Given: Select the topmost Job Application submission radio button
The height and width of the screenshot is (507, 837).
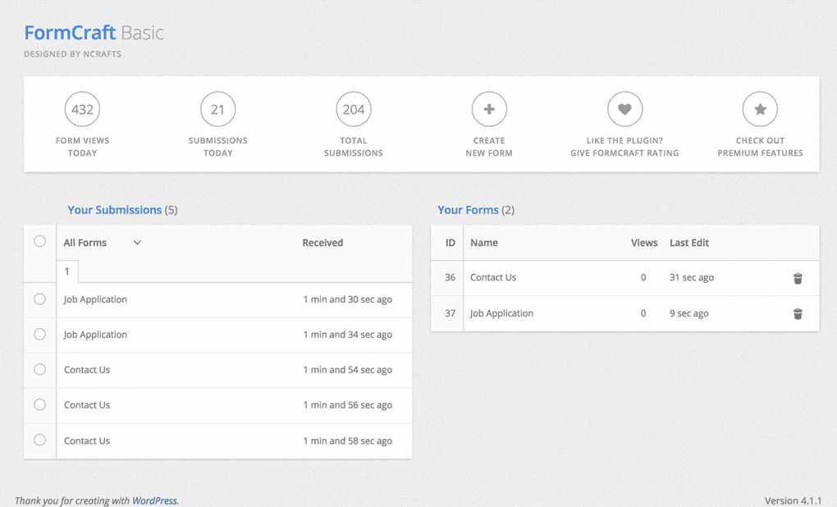Looking at the screenshot, I should [39, 299].
